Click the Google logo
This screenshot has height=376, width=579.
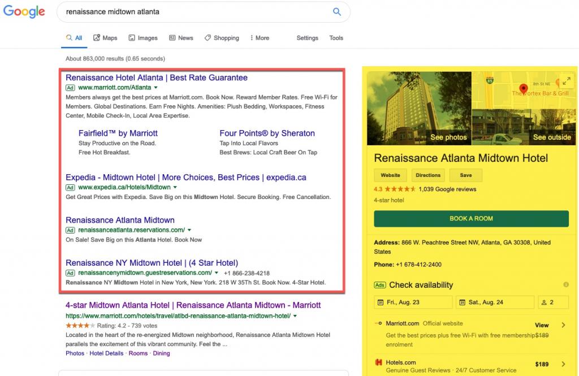[24, 11]
